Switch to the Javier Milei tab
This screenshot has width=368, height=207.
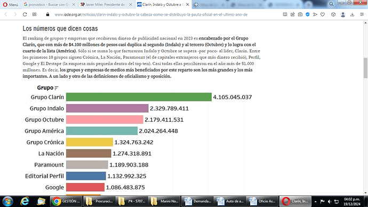pos(105,4)
